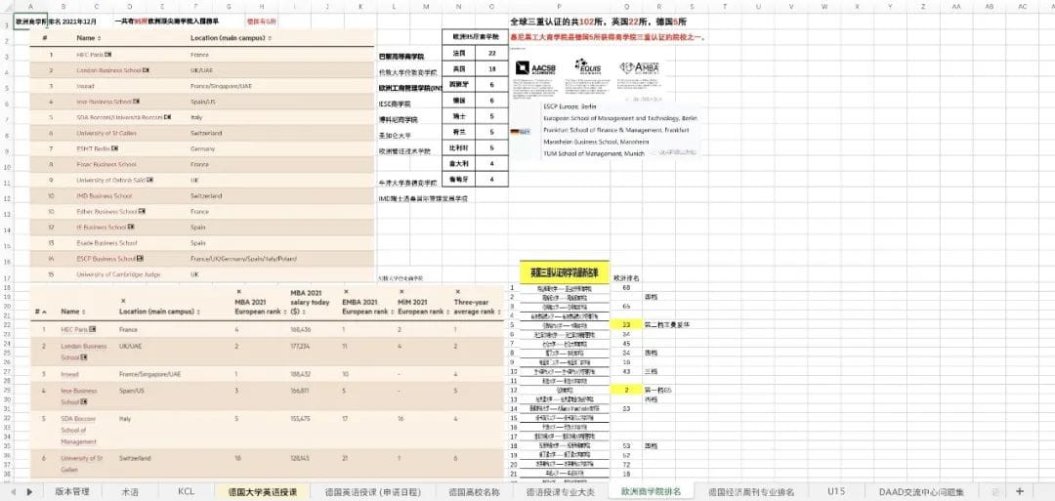Click the next sheet tab arrow
Viewport: 1055px width, 501px height.
point(29,491)
